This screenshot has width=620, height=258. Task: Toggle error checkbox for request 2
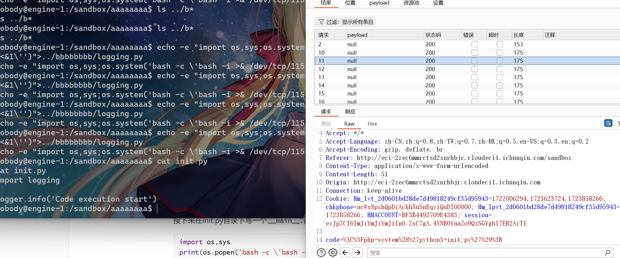[x=475, y=44]
